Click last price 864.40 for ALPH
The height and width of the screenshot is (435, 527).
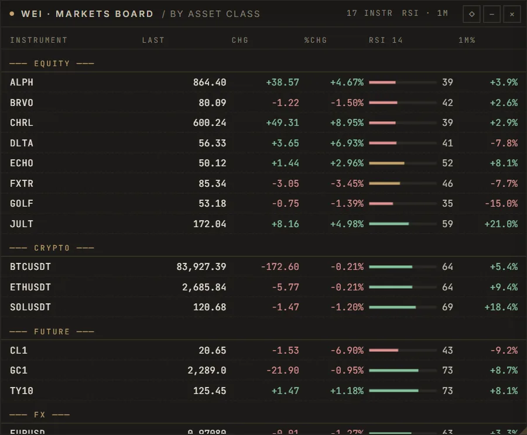(x=210, y=83)
